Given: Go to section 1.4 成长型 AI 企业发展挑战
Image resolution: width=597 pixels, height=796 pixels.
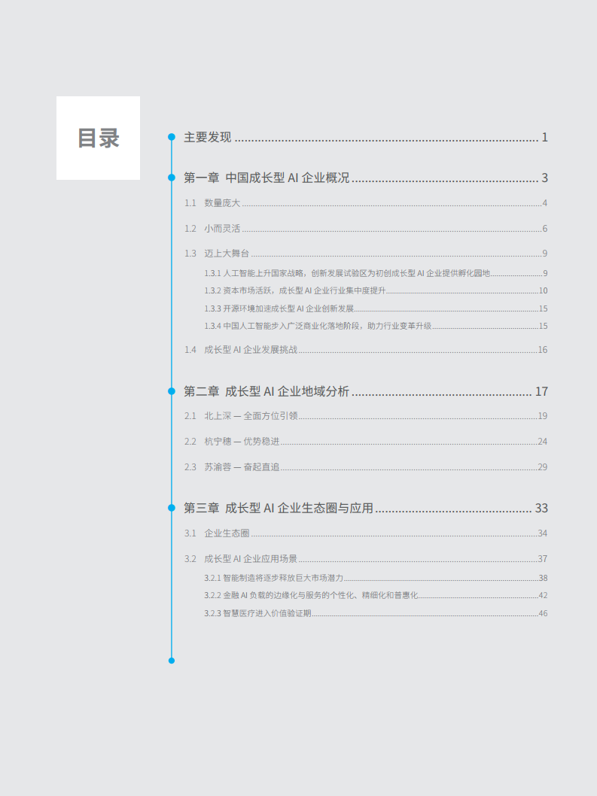Looking at the screenshot, I should 251,350.
